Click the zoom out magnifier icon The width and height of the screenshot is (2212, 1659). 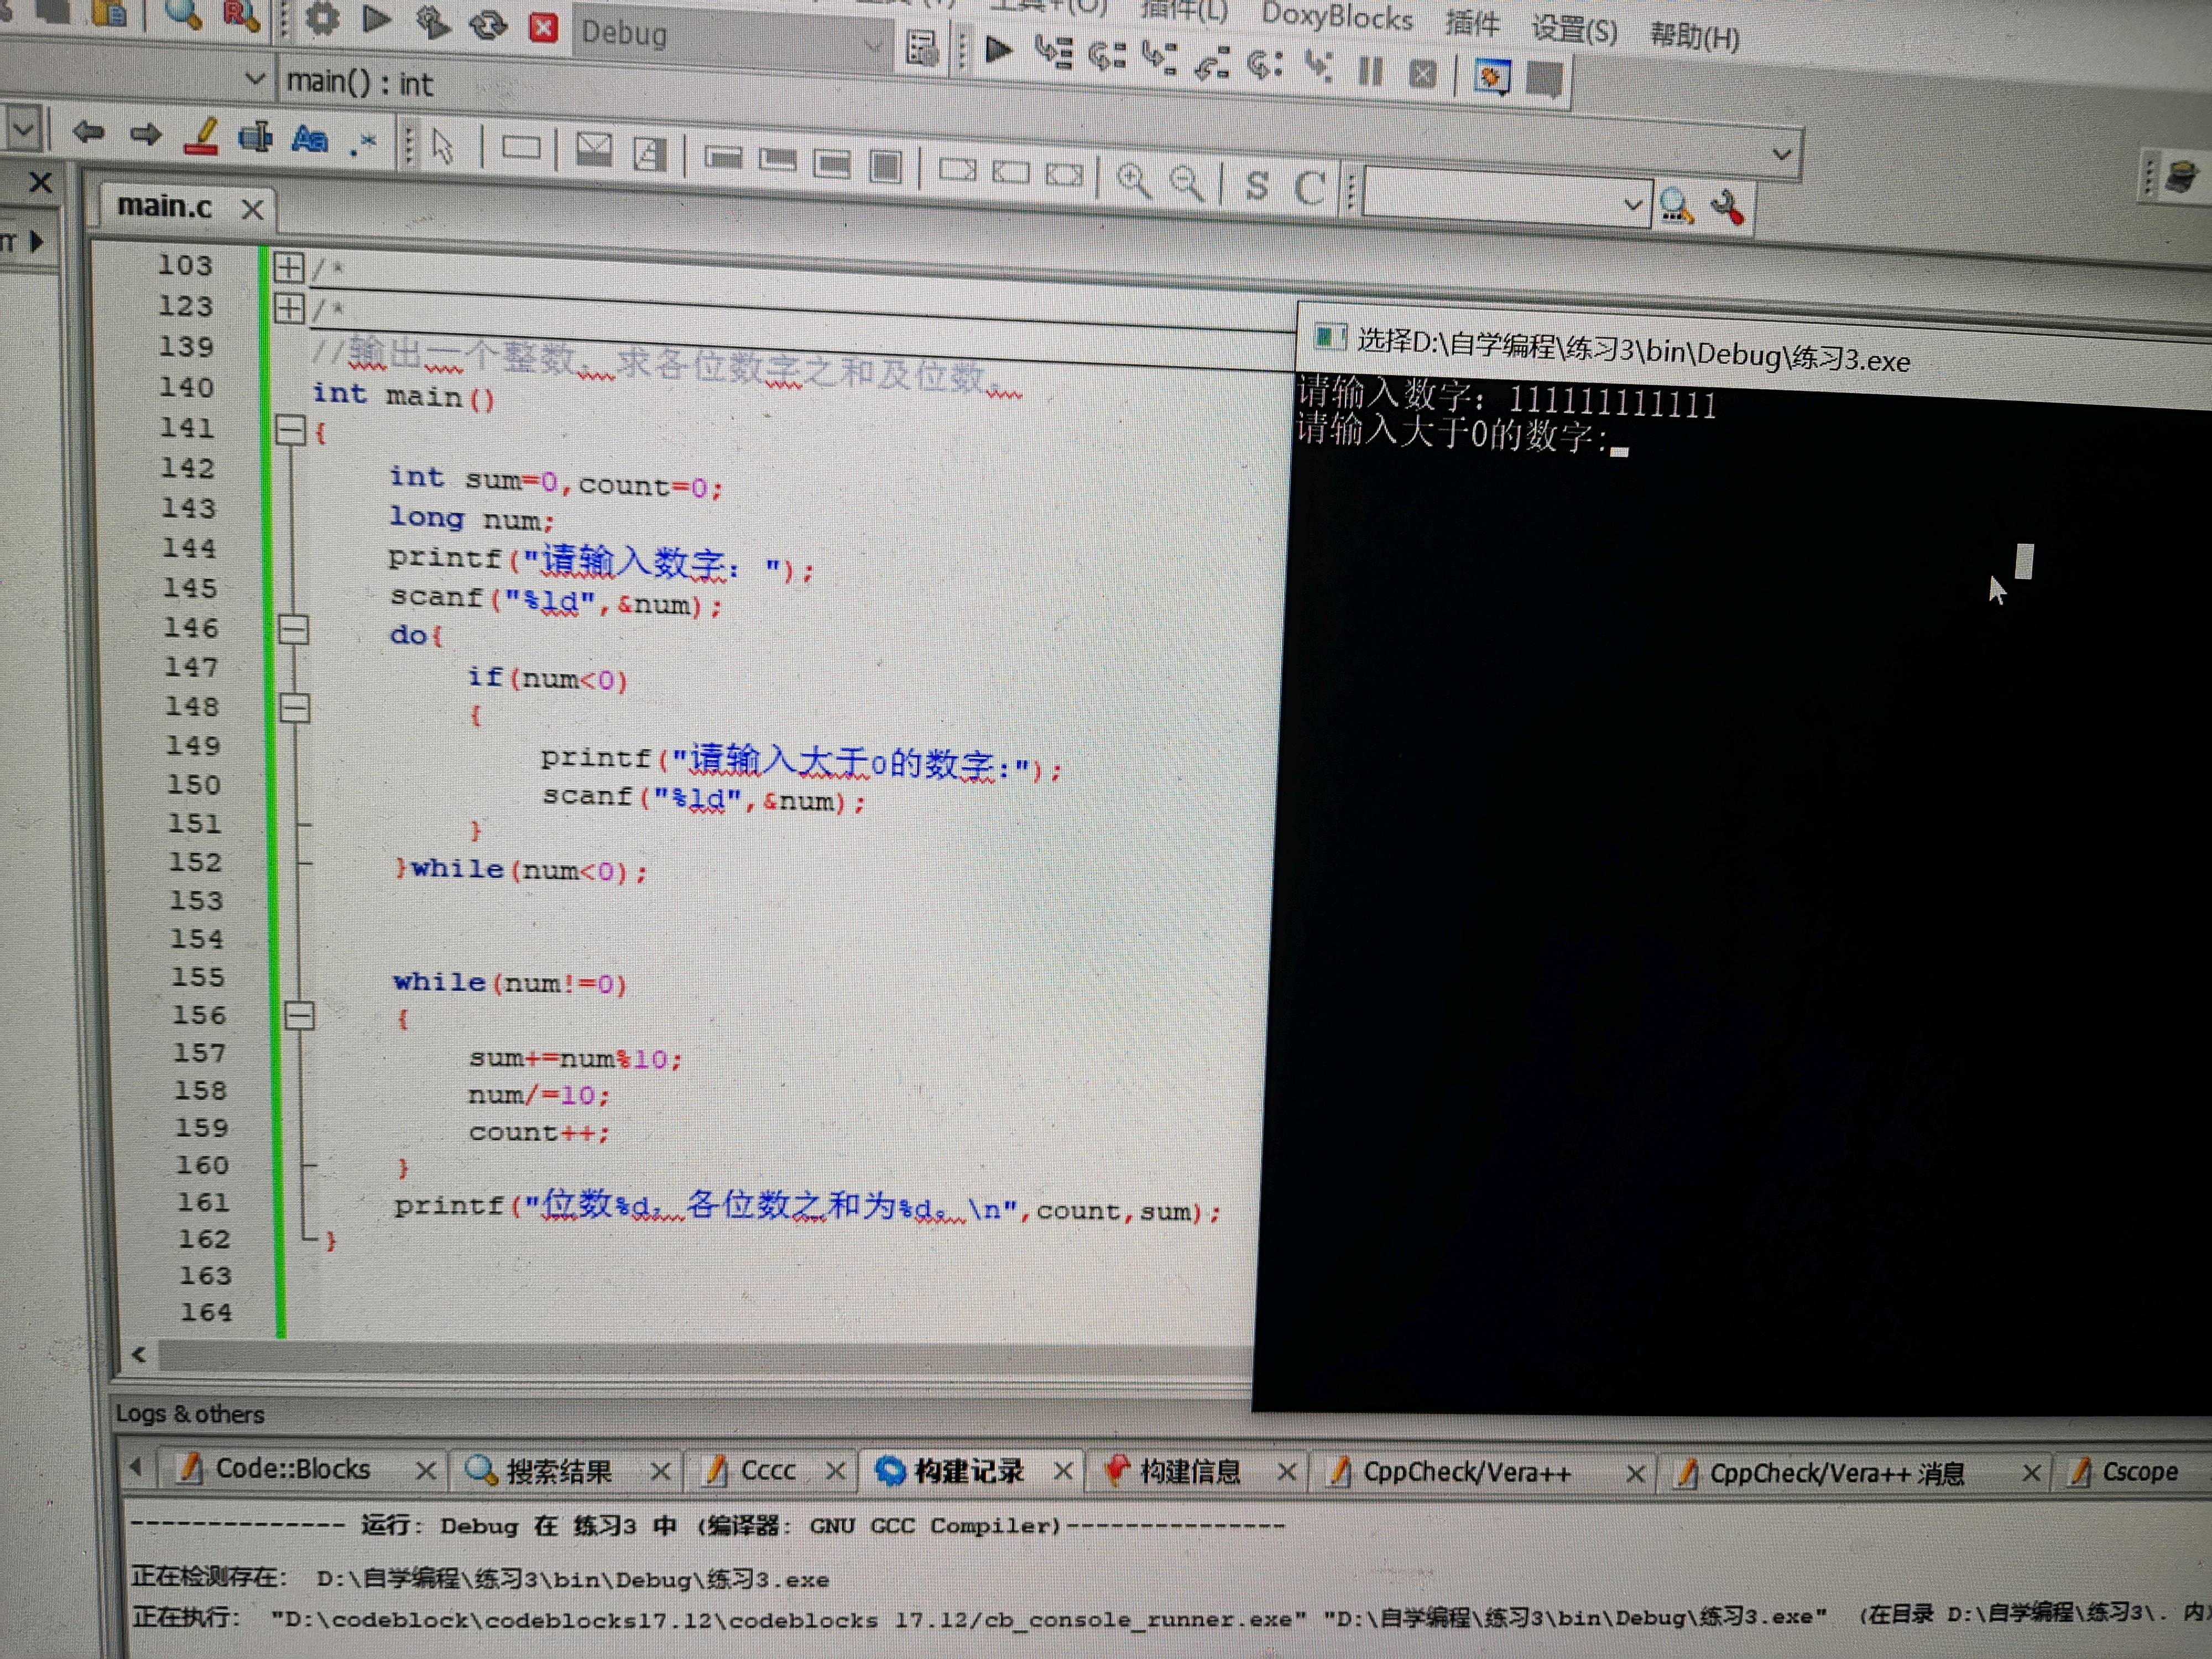pyautogui.click(x=1187, y=183)
